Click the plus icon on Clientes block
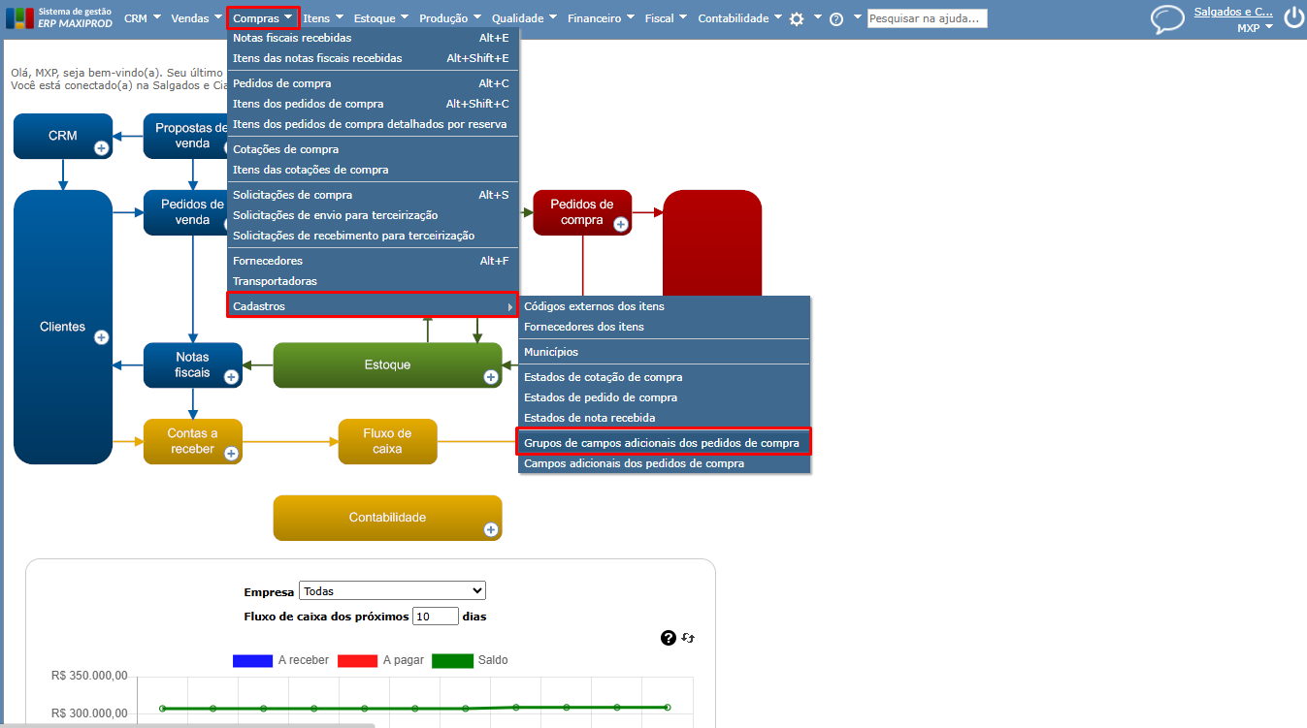The image size is (1307, 728). coord(101,337)
